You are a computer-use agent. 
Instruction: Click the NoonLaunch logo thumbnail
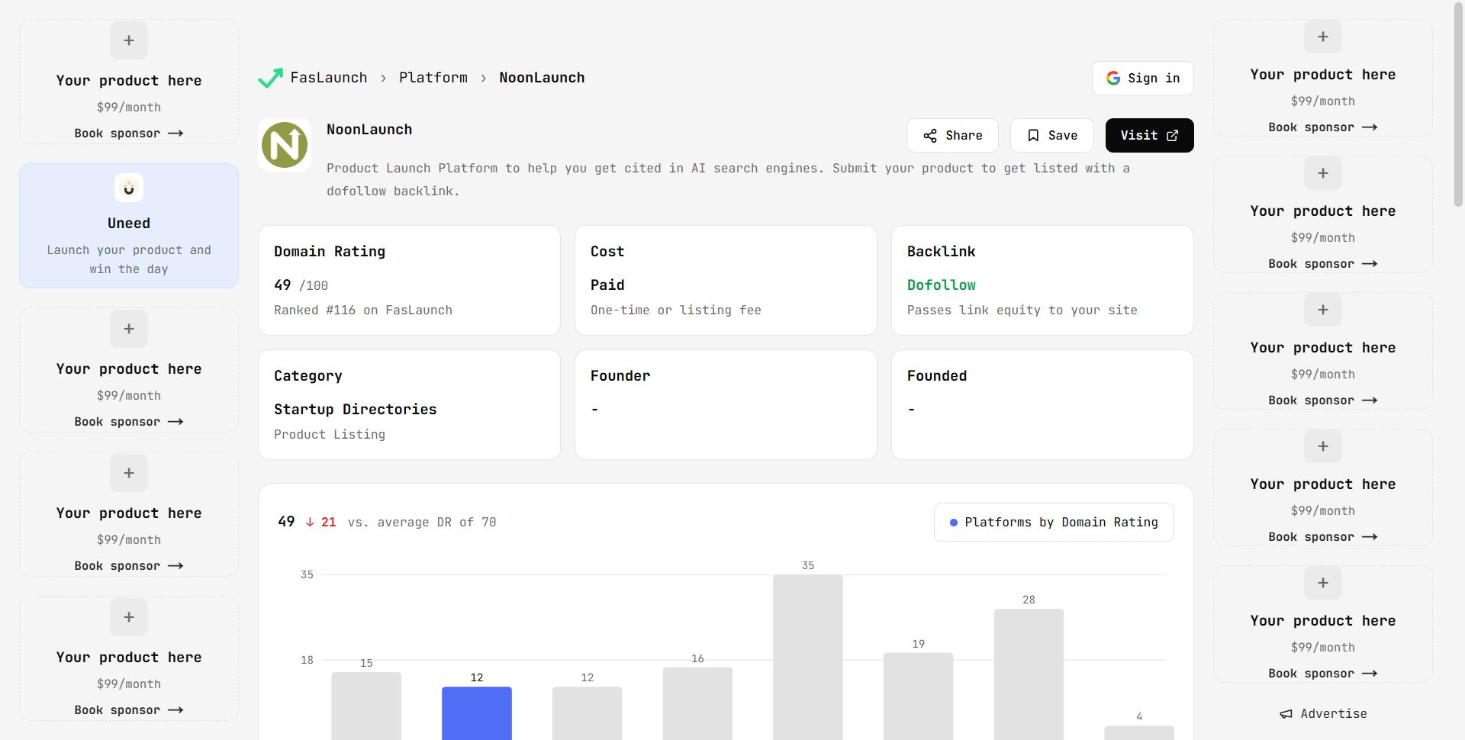pos(285,145)
